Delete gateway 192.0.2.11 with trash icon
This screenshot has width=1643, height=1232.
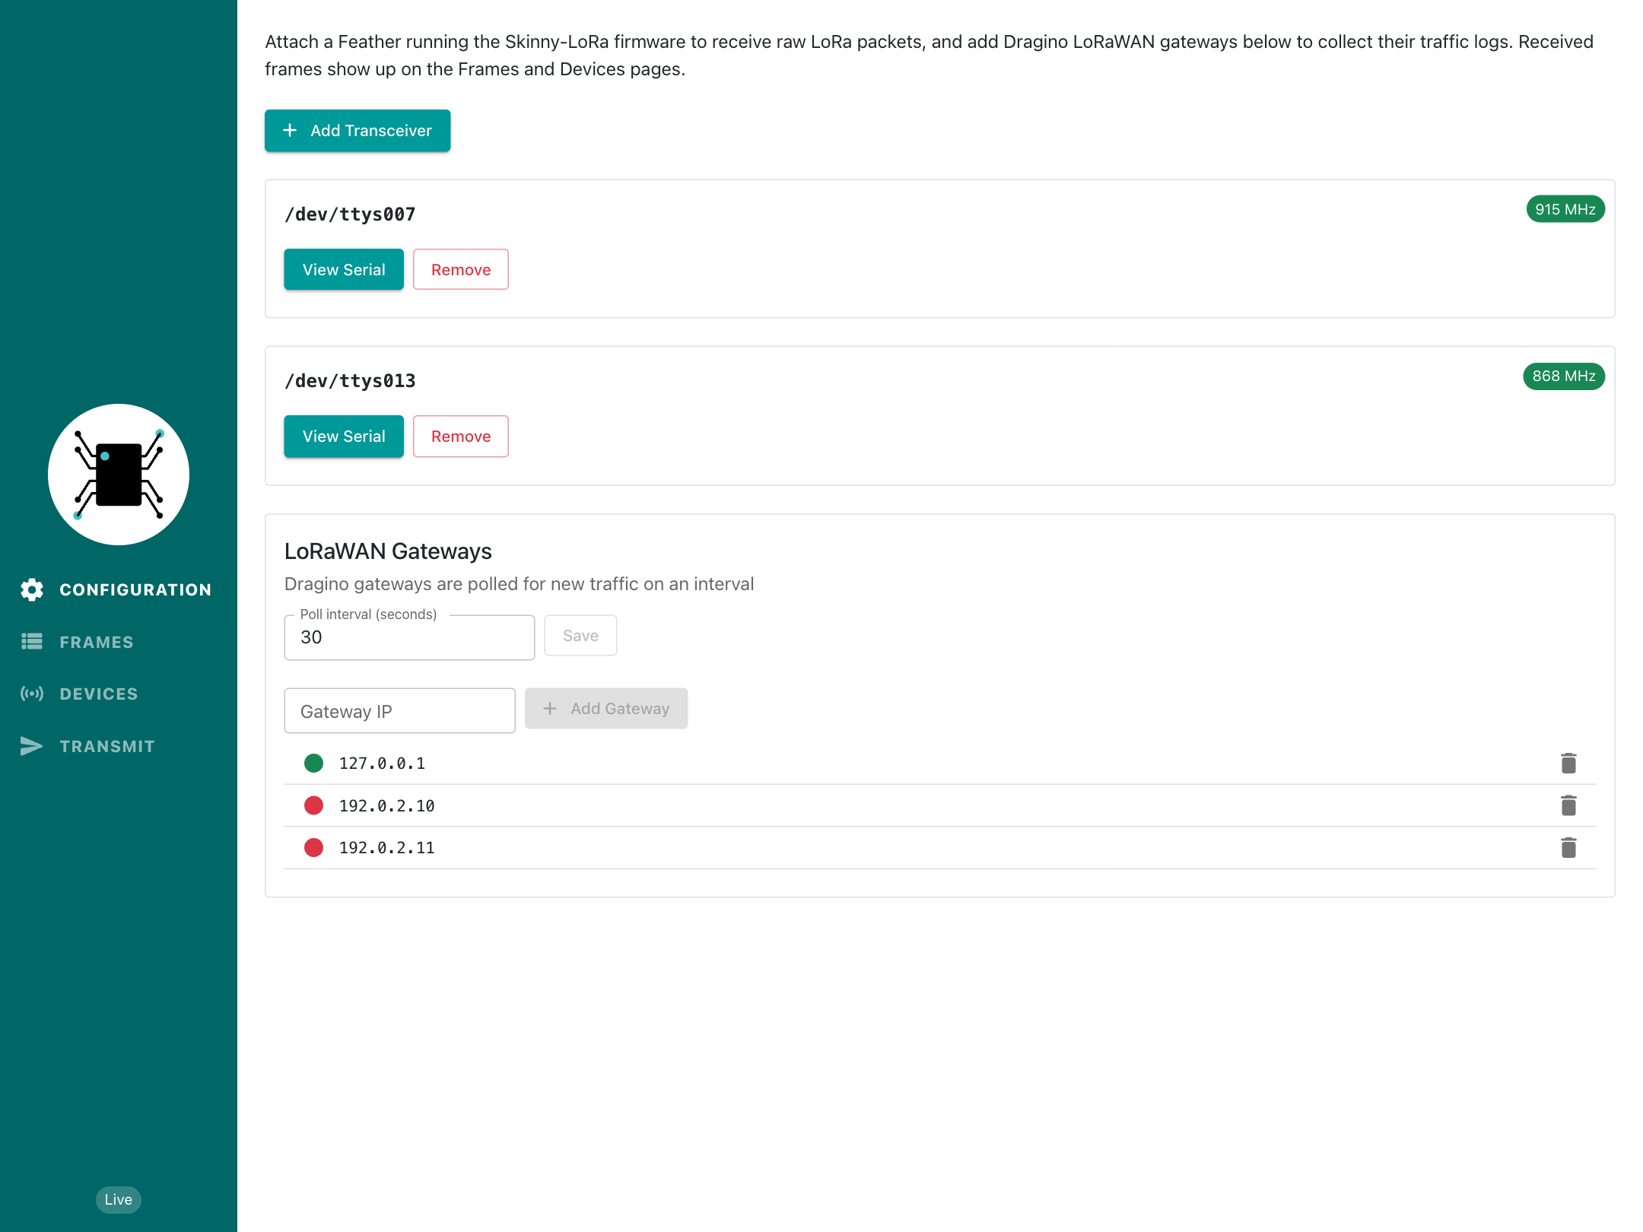pos(1568,847)
